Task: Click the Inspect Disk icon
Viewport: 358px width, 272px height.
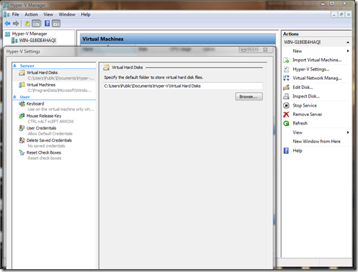Action: tap(286, 96)
